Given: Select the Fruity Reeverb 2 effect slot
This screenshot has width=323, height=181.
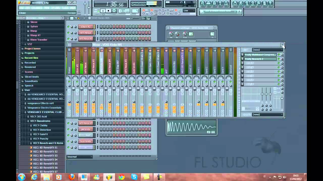Looking at the screenshot, I should tap(260, 59).
